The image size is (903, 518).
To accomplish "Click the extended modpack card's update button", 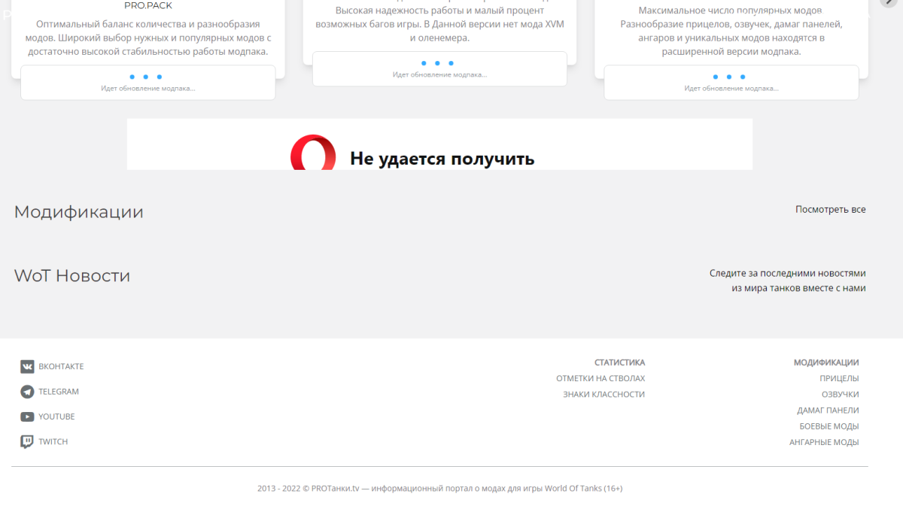I will [x=731, y=83].
